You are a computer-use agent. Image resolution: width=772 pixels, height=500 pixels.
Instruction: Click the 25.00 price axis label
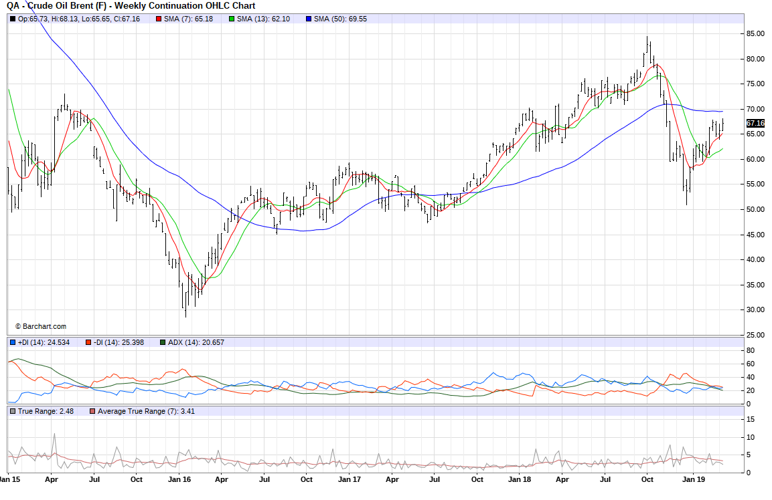pyautogui.click(x=755, y=334)
